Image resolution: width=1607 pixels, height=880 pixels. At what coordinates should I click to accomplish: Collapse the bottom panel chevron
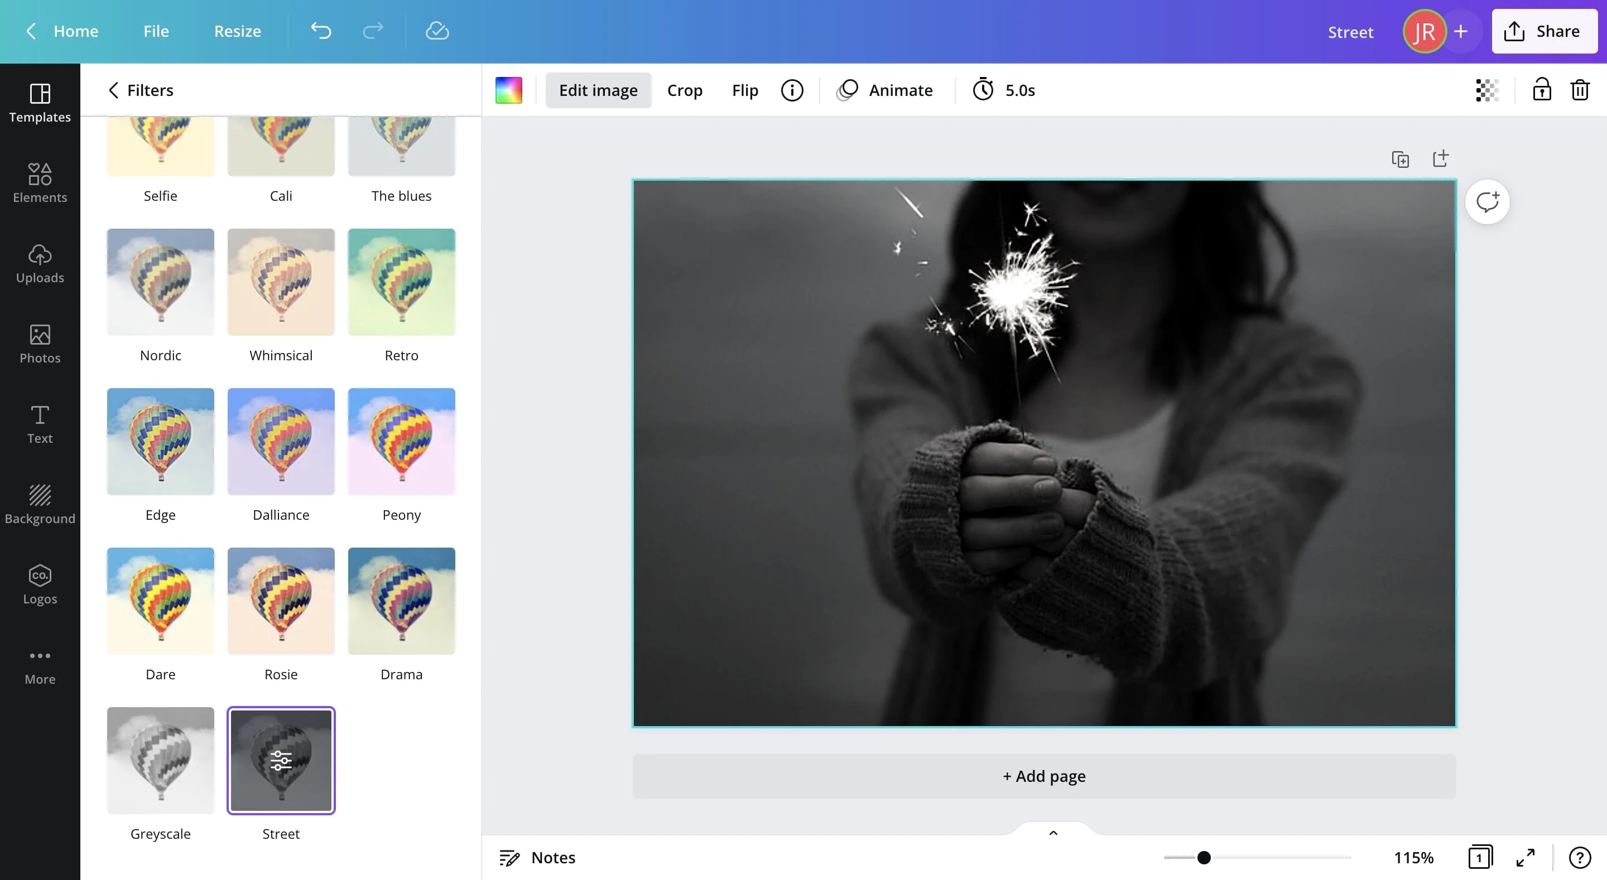(x=1052, y=833)
